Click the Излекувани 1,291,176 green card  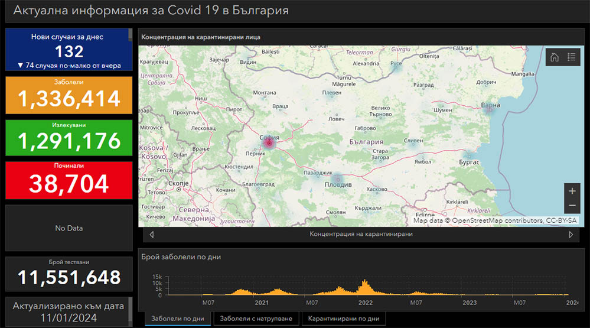click(69, 138)
